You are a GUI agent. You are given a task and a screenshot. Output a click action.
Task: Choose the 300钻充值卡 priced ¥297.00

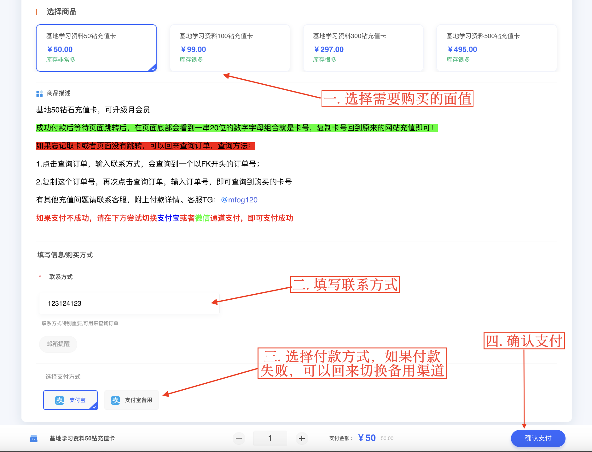tap(363, 48)
